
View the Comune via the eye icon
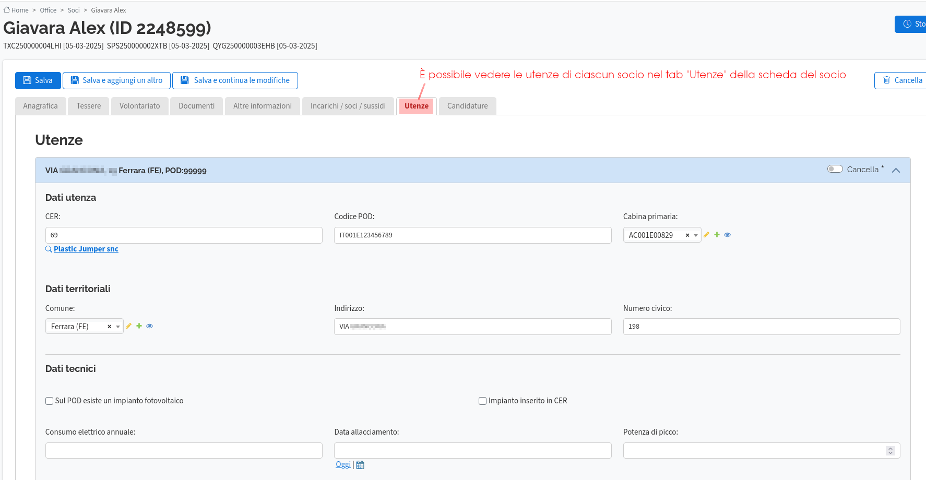[149, 326]
